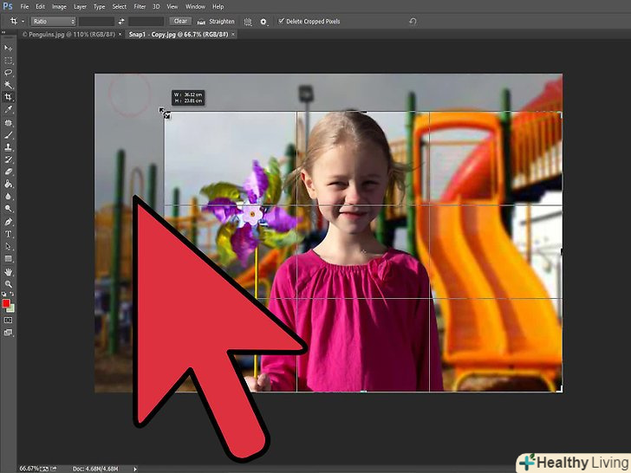Viewport: 631px width, 473px height.
Task: Select the Zoom tool
Action: pos(9,284)
